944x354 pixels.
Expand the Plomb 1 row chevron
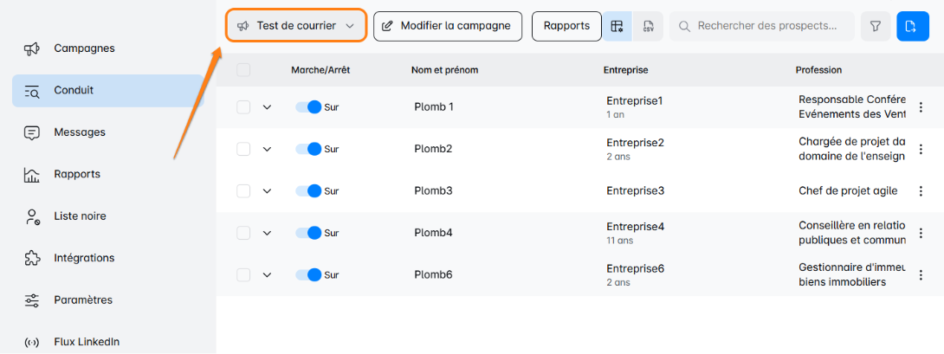click(267, 107)
